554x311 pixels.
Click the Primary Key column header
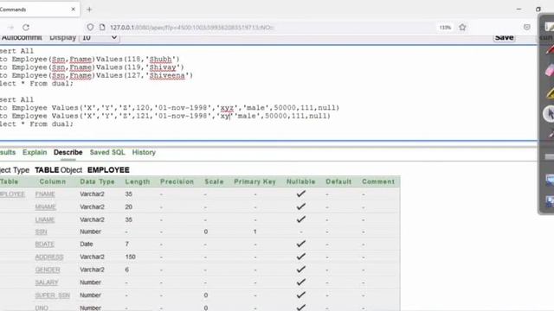click(x=254, y=181)
